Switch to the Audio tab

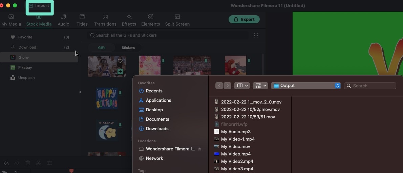click(x=63, y=21)
